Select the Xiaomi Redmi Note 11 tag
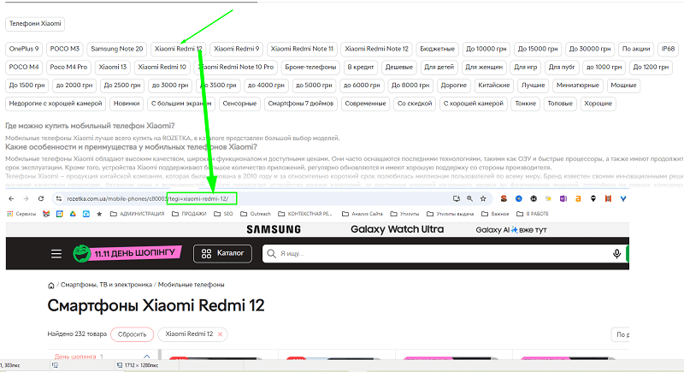Screen dimensions: 684x372 point(302,49)
